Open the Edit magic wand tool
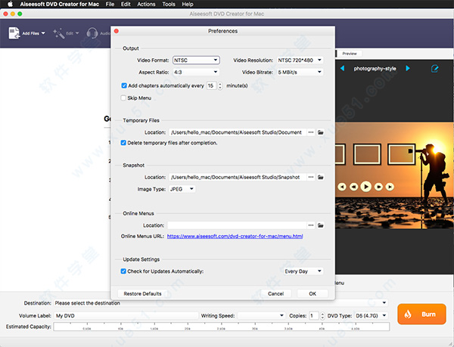 [x=59, y=33]
